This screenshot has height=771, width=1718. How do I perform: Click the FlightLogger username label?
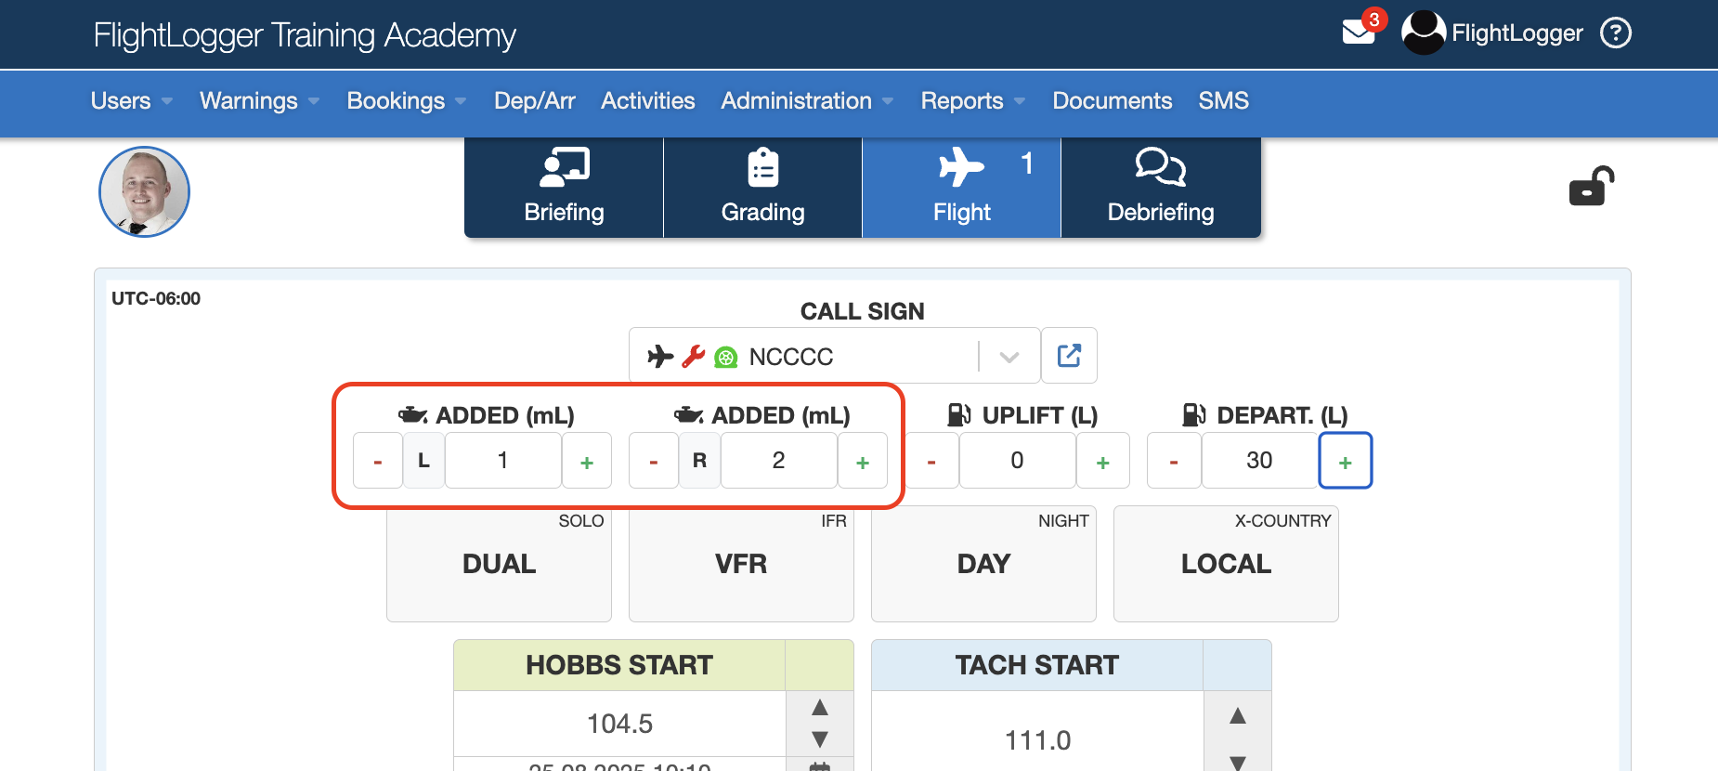[1517, 33]
